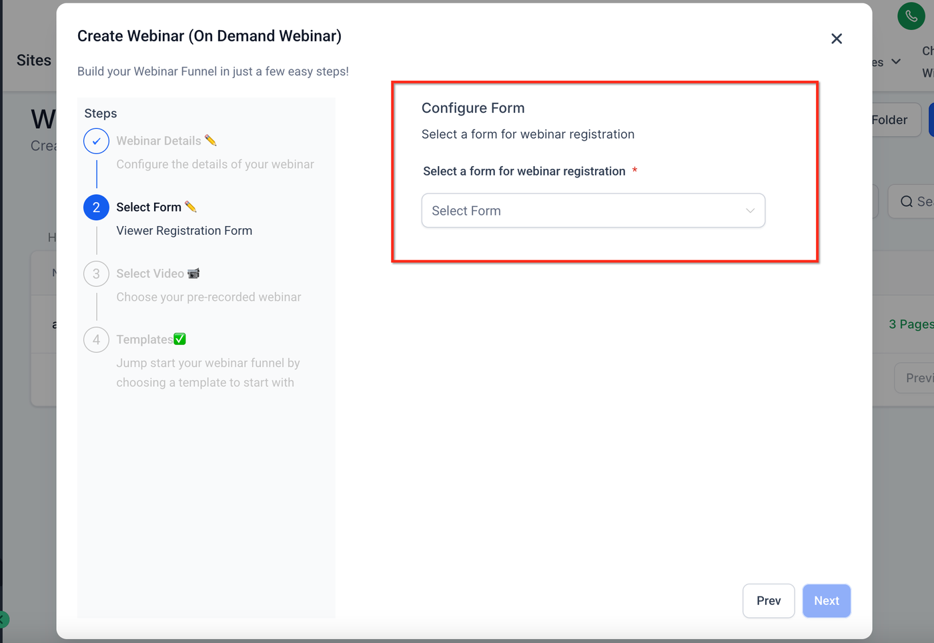Open the Templates step label
The height and width of the screenshot is (643, 934).
(144, 340)
